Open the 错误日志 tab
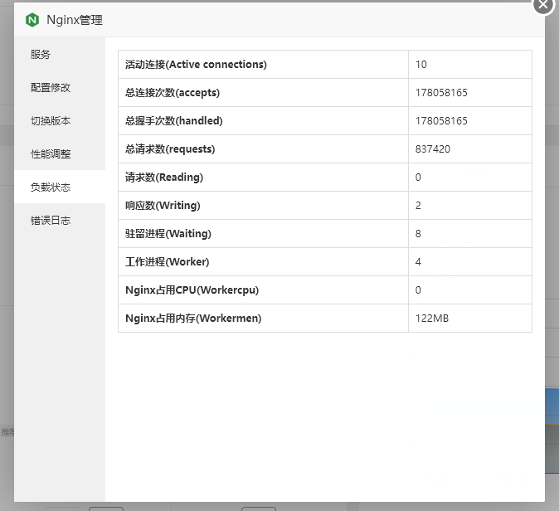 tap(60, 220)
